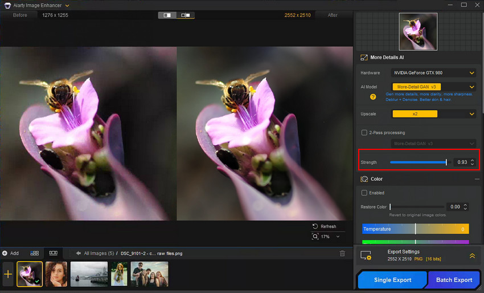The image size is (484, 293).
Task: Open the Upscale x2 dropdown
Action: click(x=433, y=114)
